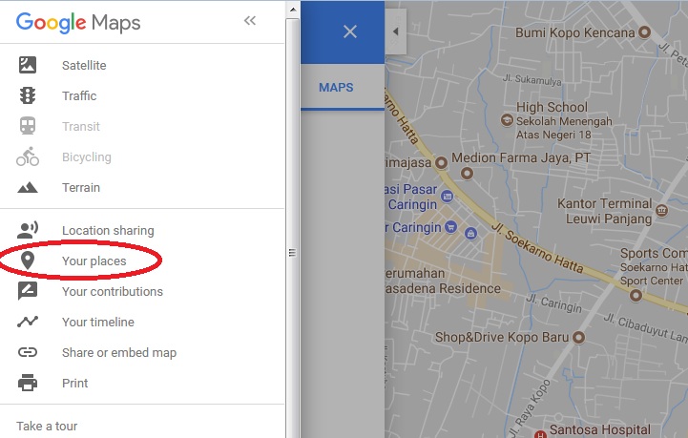Click the Location sharing person icon
688x438 pixels.
click(28, 230)
